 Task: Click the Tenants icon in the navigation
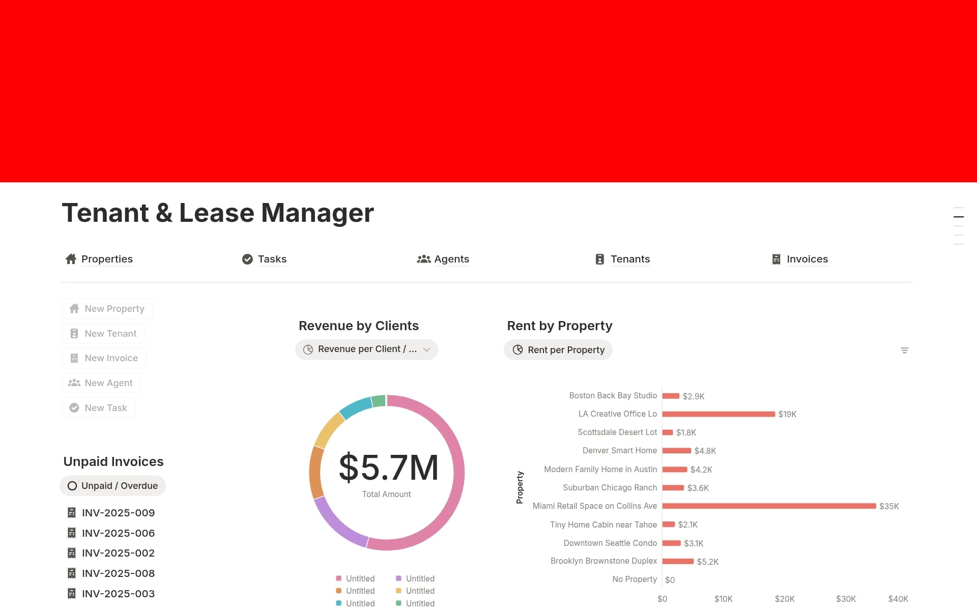pyautogui.click(x=599, y=259)
